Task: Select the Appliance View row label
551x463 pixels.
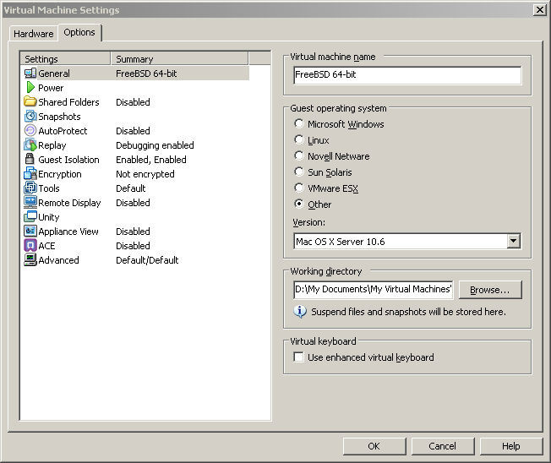Action: (x=68, y=231)
